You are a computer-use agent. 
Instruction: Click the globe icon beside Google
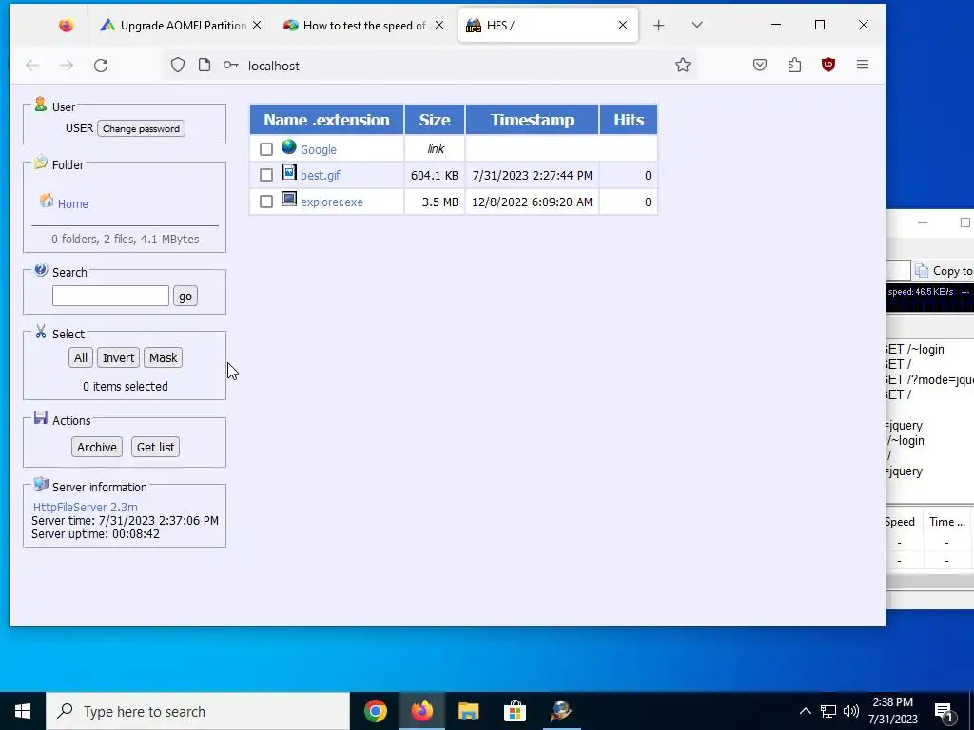click(x=289, y=146)
